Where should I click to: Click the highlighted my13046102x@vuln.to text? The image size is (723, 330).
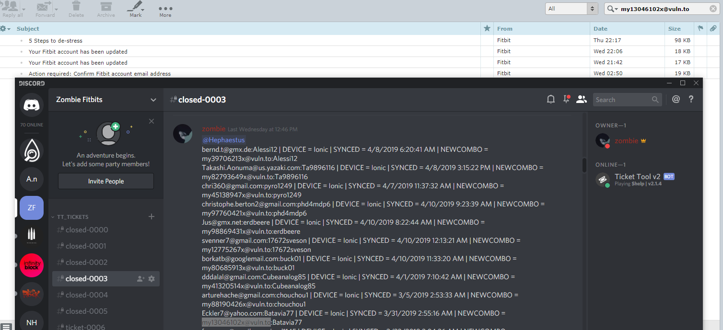click(236, 322)
